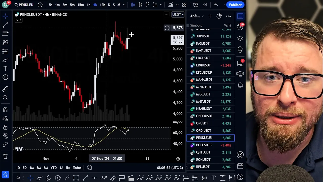Open the chart time axis settings gear
Image resolution: width=323 pixels, height=182 pixels.
(x=178, y=159)
